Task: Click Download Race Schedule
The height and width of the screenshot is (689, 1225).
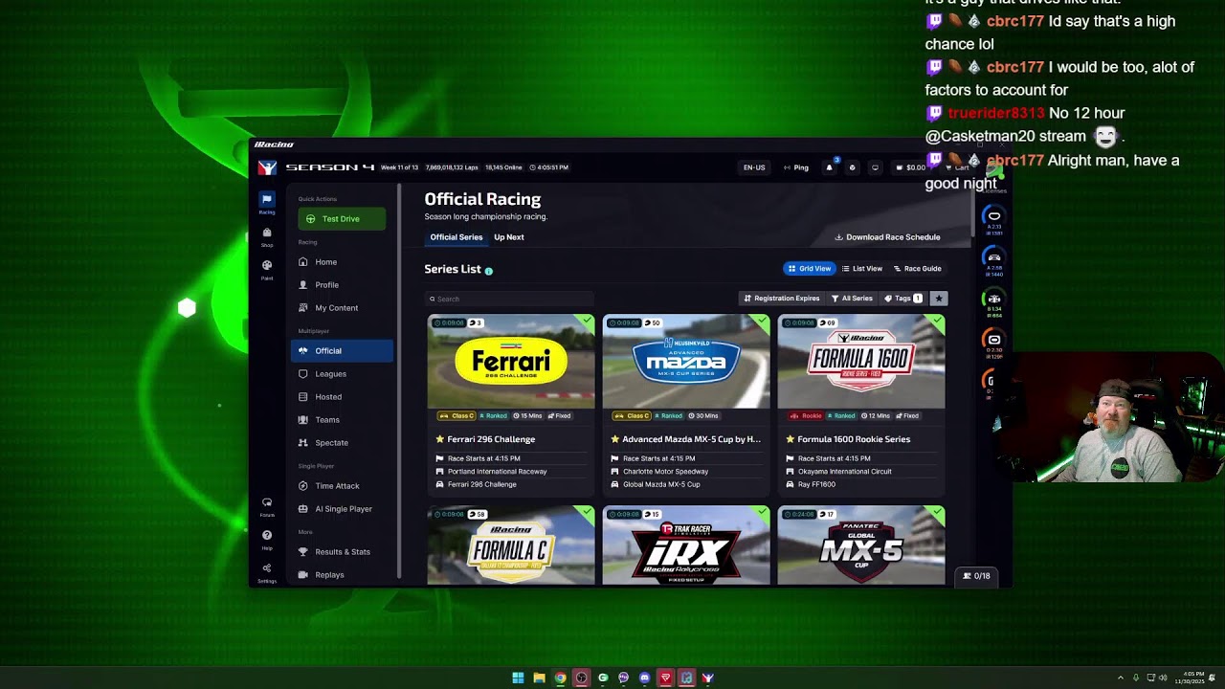Action: click(887, 237)
